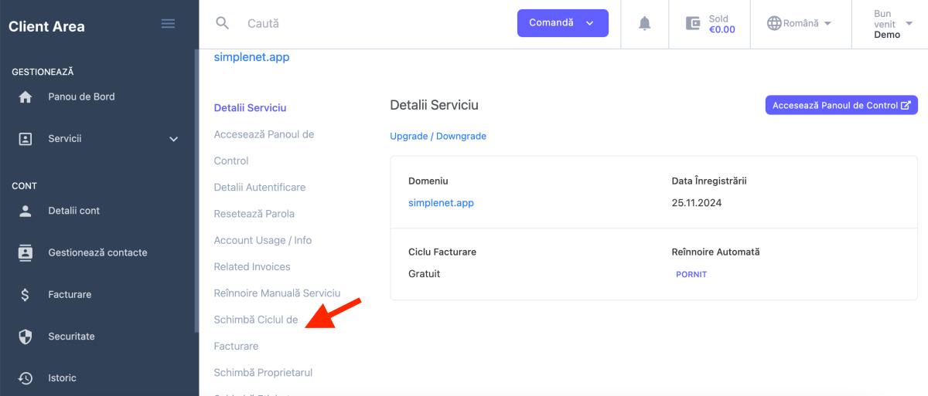Open the notifications bell
This screenshot has height=396, width=928.
644,23
